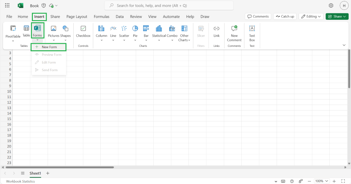Expand the Shapes dropdown arrow
Screen dimensions: 351x184
click(x=65, y=40)
